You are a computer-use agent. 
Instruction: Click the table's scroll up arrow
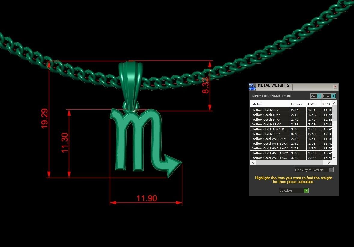(x=334, y=103)
